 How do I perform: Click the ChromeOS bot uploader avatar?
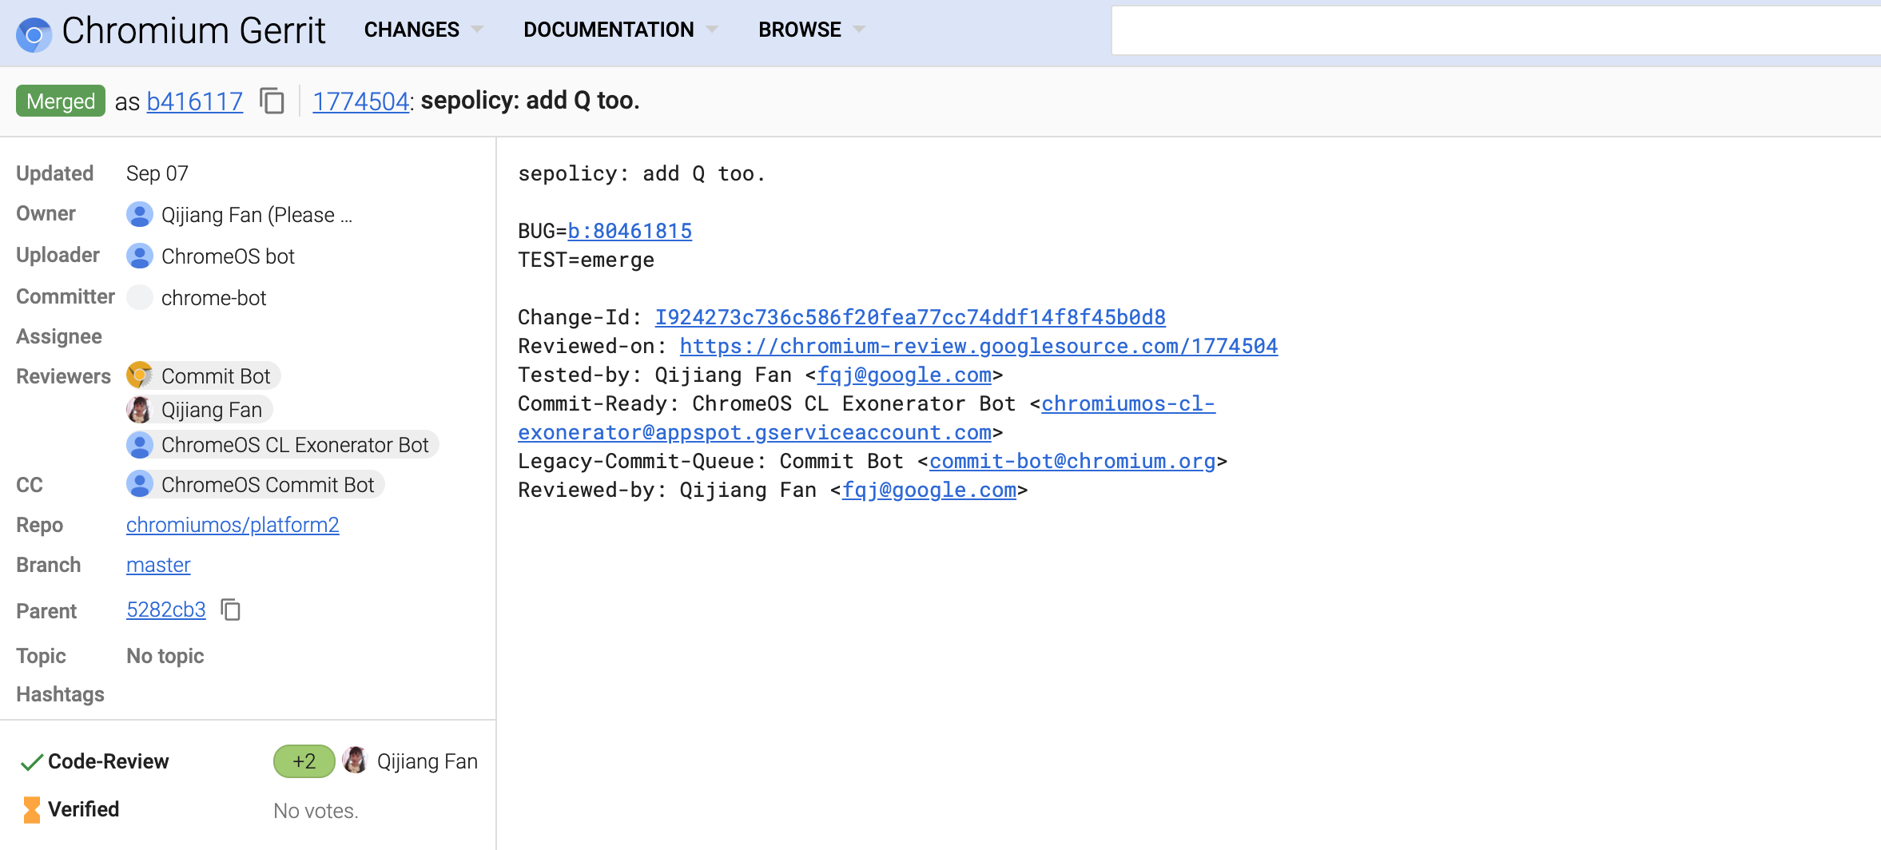point(140,256)
